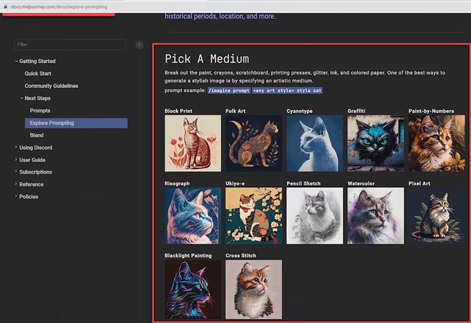Open the Cyanotype cat thumbnail
The width and height of the screenshot is (471, 323).
[314, 144]
